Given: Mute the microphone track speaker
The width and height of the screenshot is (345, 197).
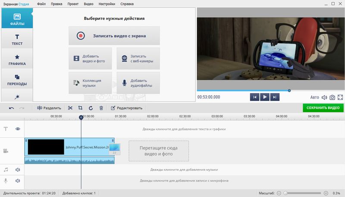Looking at the screenshot, I should 18,181.
